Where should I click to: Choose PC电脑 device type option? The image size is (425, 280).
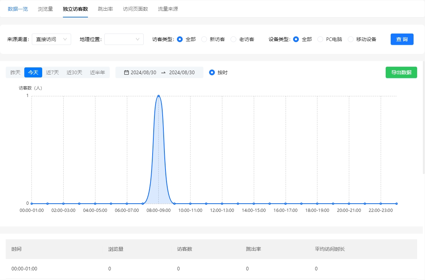point(320,39)
